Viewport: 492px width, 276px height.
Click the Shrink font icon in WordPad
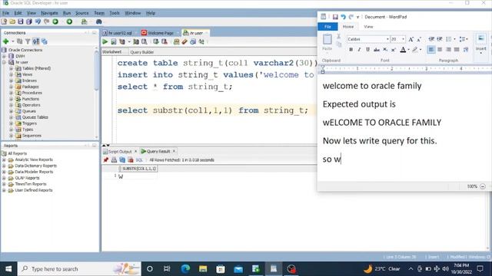(419, 39)
